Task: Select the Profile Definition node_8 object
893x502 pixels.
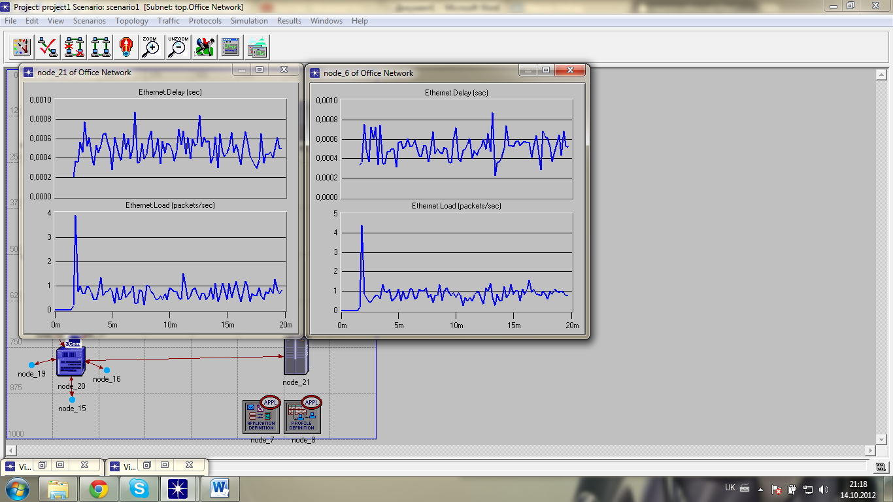Action: coord(302,417)
